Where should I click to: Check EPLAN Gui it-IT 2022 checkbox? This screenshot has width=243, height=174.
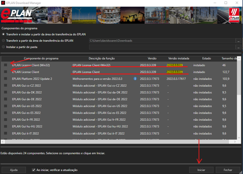point(6,133)
